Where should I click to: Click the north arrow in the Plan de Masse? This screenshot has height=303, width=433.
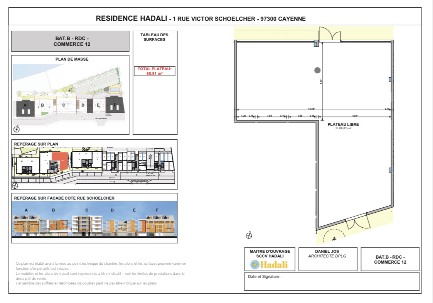point(17,129)
